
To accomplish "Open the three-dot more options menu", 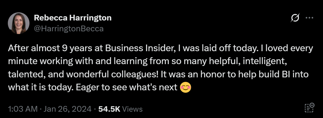I will (x=309, y=18).
